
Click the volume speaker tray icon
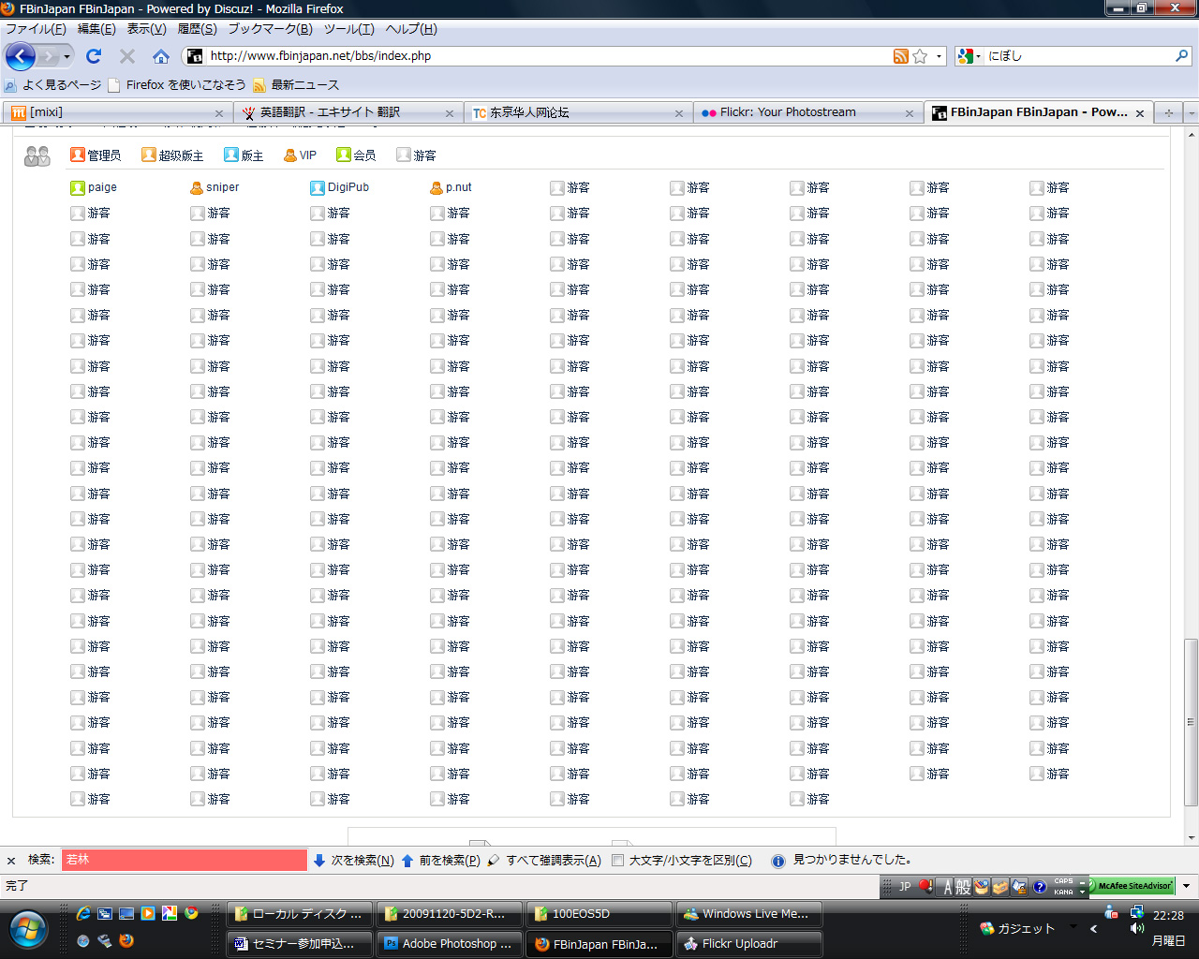click(x=1137, y=928)
